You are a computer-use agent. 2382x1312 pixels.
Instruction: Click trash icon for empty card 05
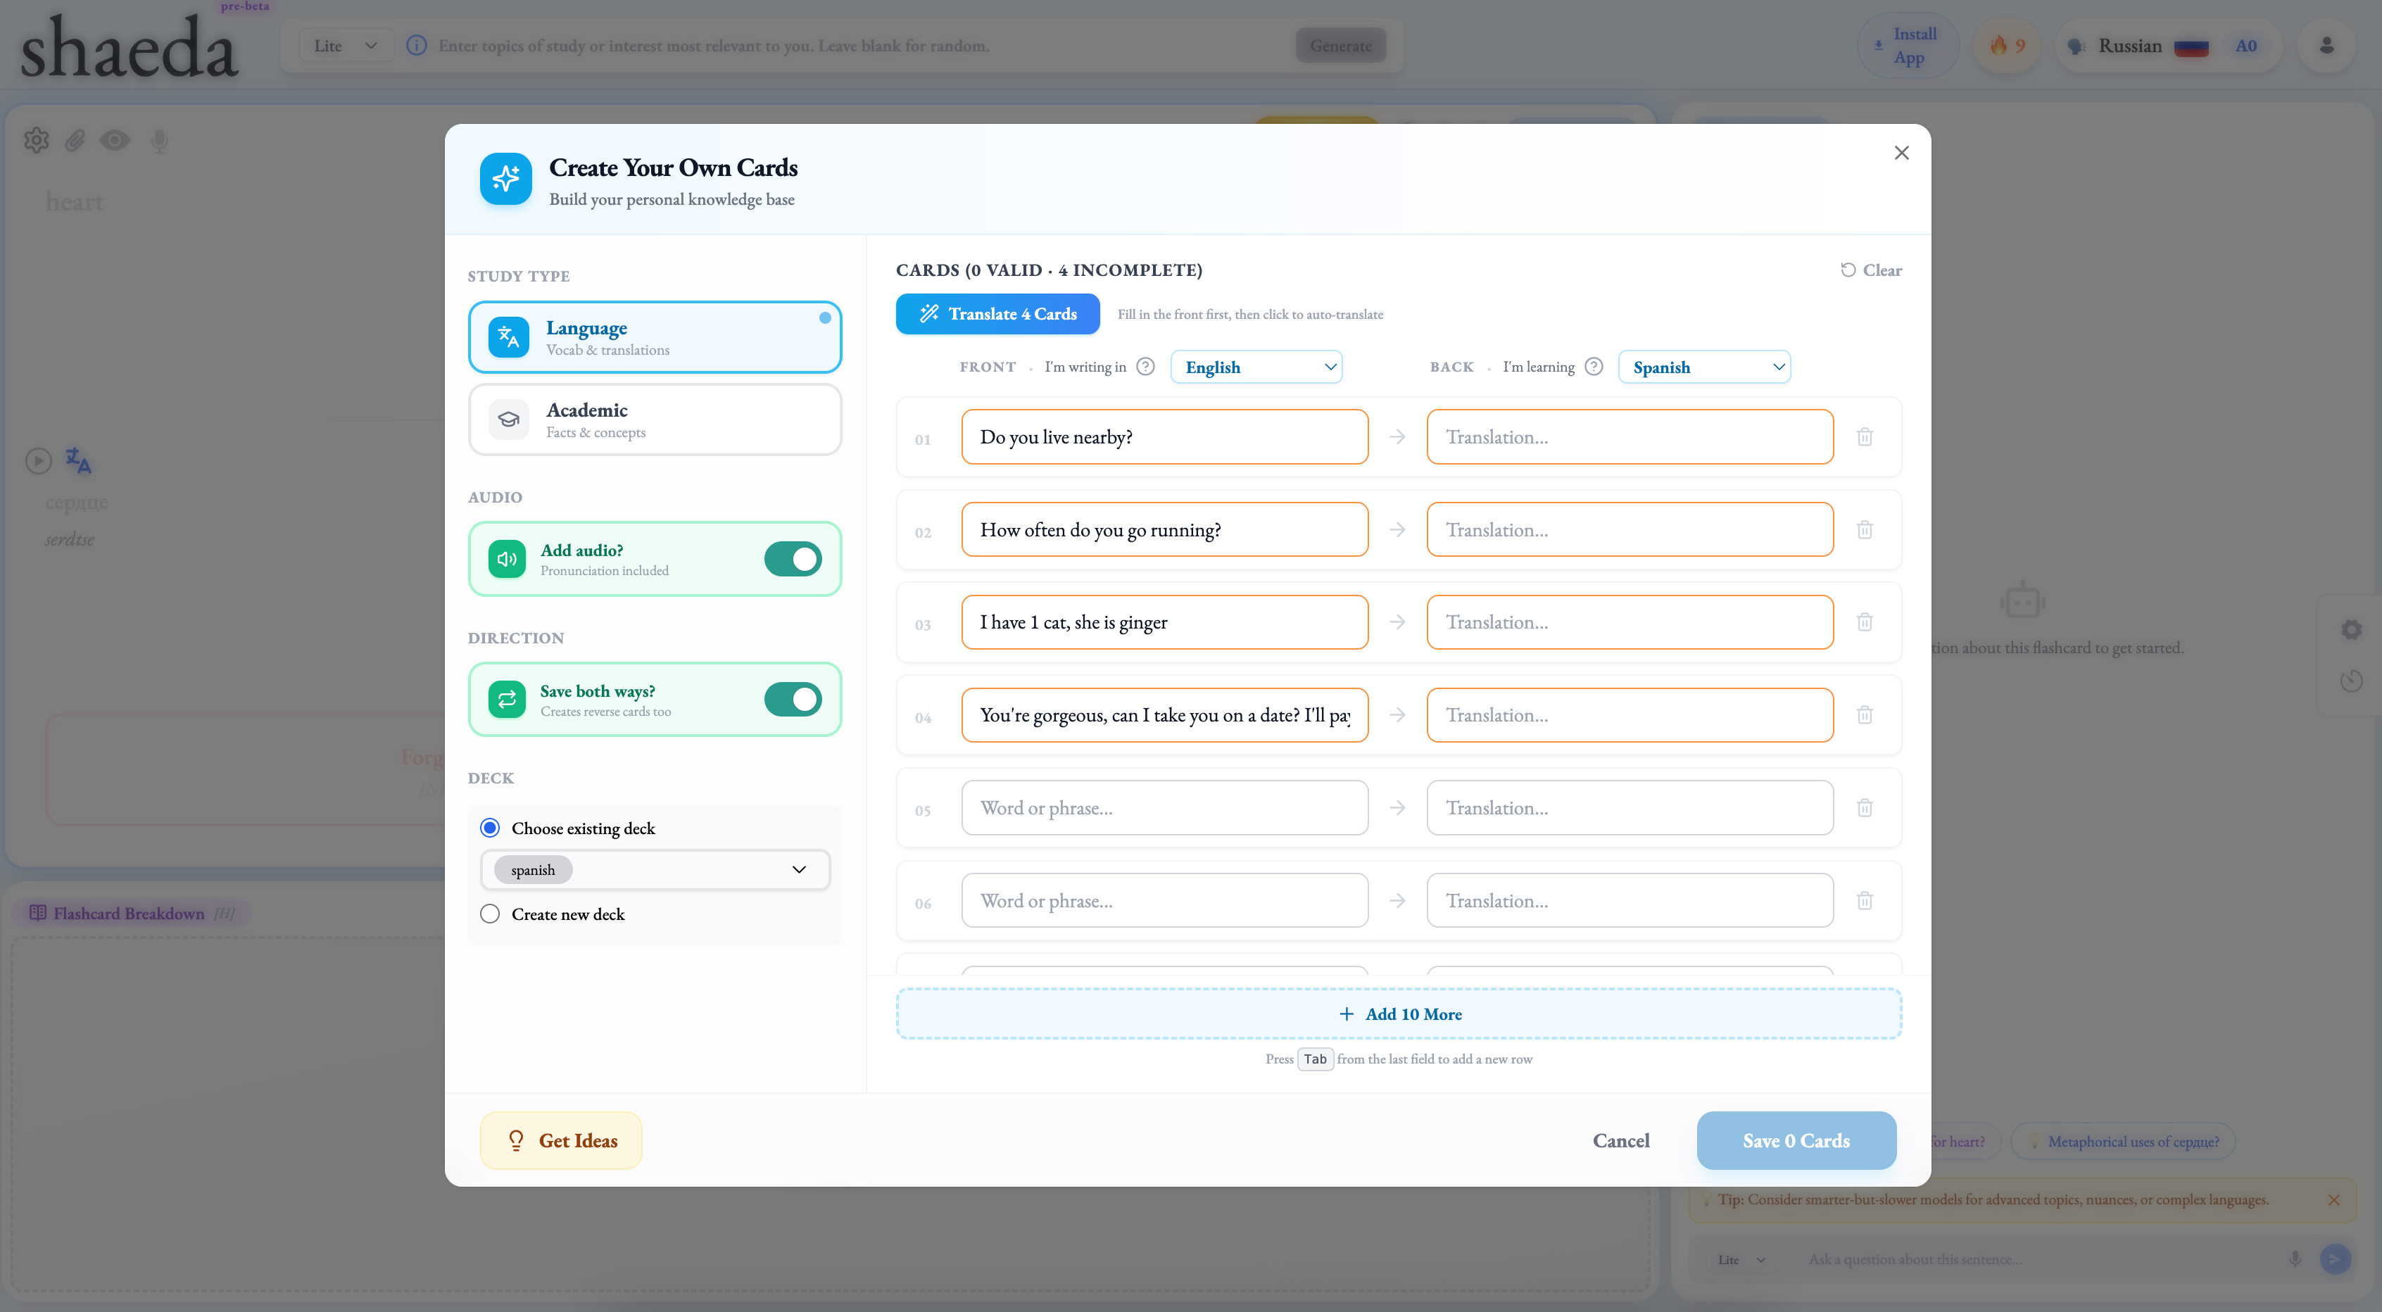click(x=1864, y=807)
